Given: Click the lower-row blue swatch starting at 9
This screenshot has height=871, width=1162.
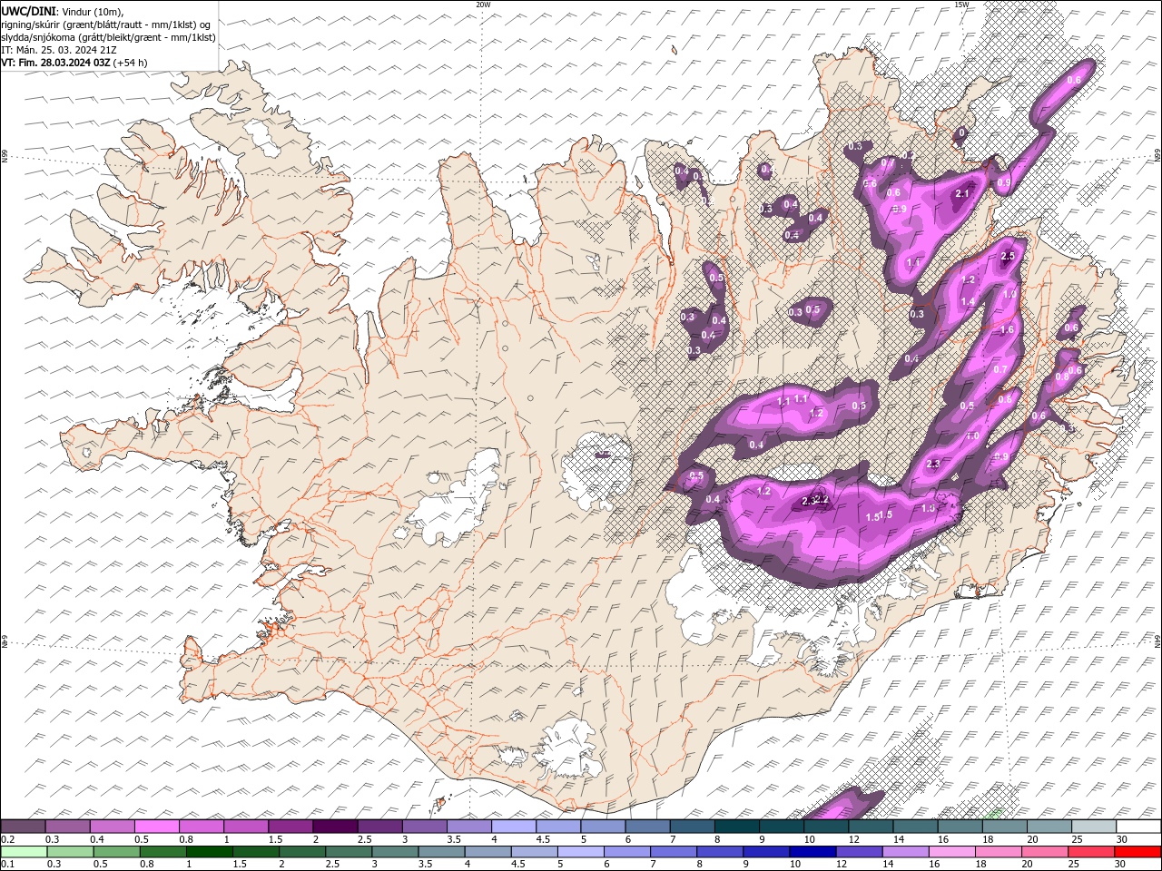Looking at the screenshot, I should click(765, 852).
